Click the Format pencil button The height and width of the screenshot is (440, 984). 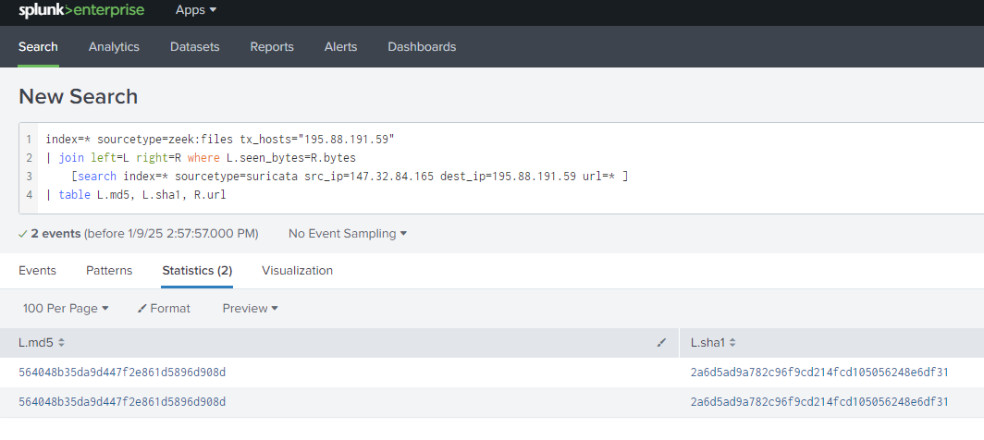(164, 308)
